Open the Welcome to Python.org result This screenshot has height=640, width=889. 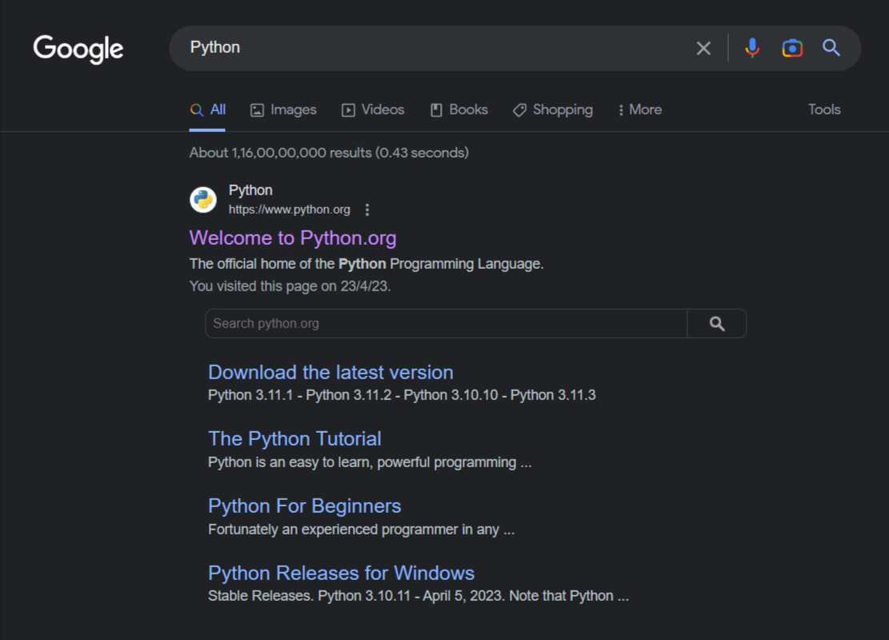pos(292,238)
